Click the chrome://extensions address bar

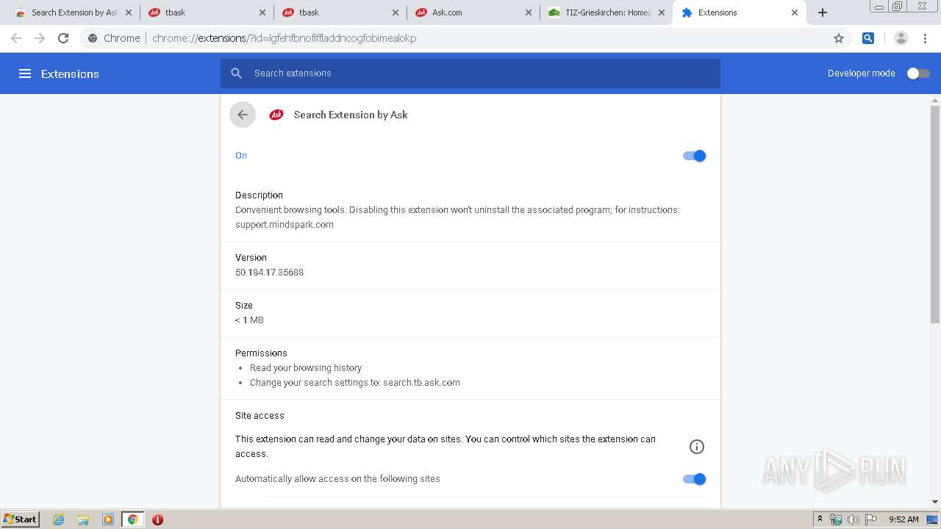[x=467, y=38]
